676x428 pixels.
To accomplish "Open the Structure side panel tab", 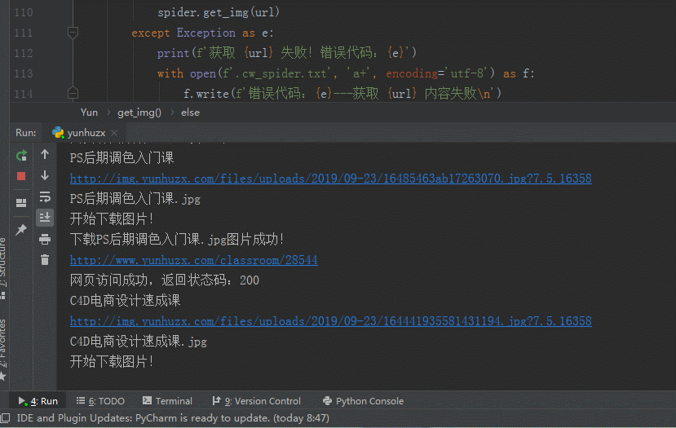I will [3, 268].
